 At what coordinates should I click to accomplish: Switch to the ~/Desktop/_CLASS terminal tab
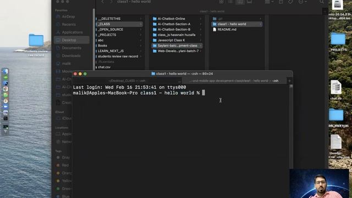pyautogui.click(x=127, y=81)
